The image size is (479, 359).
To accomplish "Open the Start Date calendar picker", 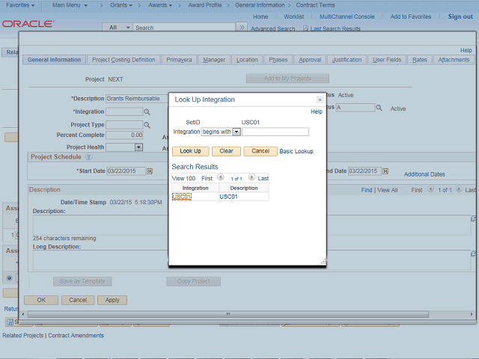I will coord(150,171).
